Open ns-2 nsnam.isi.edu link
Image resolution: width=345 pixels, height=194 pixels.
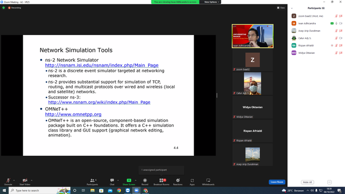(102, 65)
